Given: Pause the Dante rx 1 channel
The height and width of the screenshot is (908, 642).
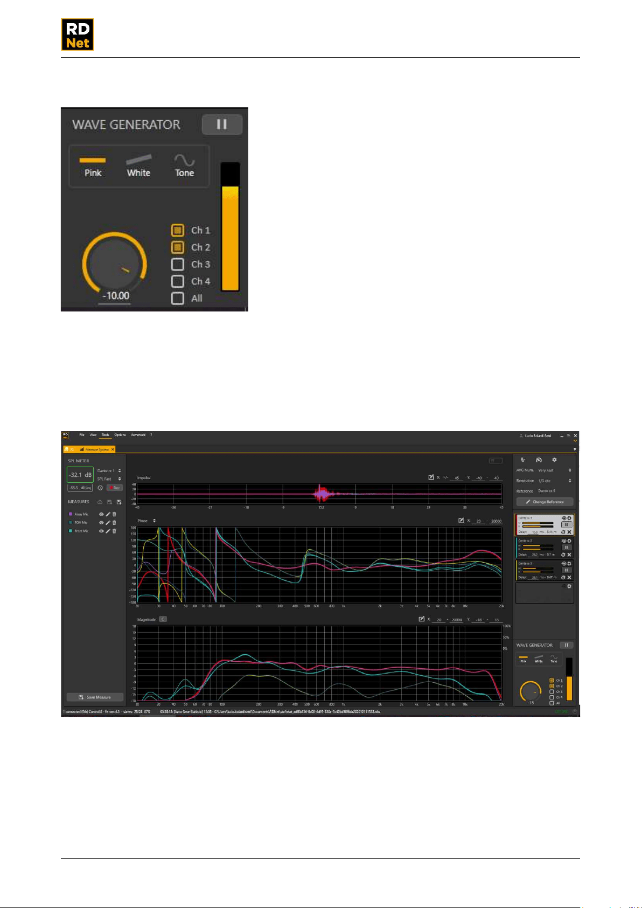Looking at the screenshot, I should coord(567,524).
